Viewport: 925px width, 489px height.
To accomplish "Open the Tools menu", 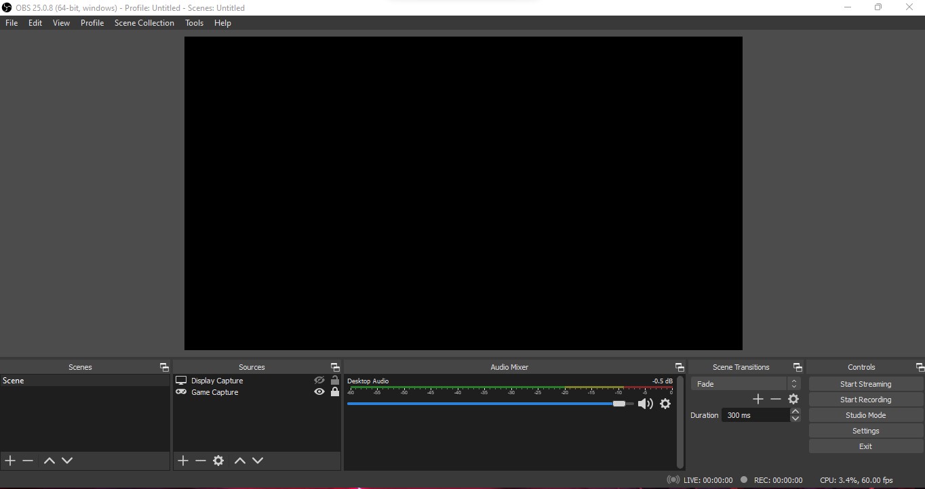I will pyautogui.click(x=194, y=23).
